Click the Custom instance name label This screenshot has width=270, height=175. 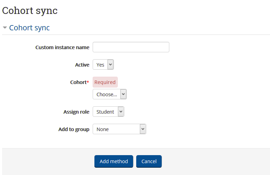pyautogui.click(x=62, y=47)
